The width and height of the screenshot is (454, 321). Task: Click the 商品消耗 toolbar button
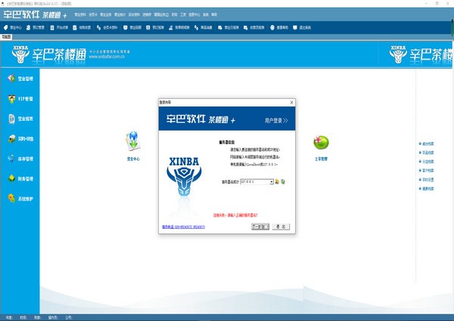pyautogui.click(x=204, y=27)
